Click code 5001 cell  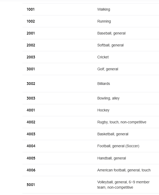31,185
